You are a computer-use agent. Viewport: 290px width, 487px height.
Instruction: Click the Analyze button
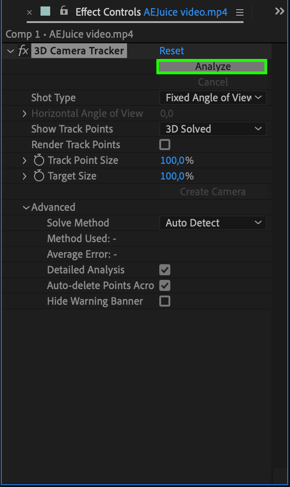[x=212, y=67]
